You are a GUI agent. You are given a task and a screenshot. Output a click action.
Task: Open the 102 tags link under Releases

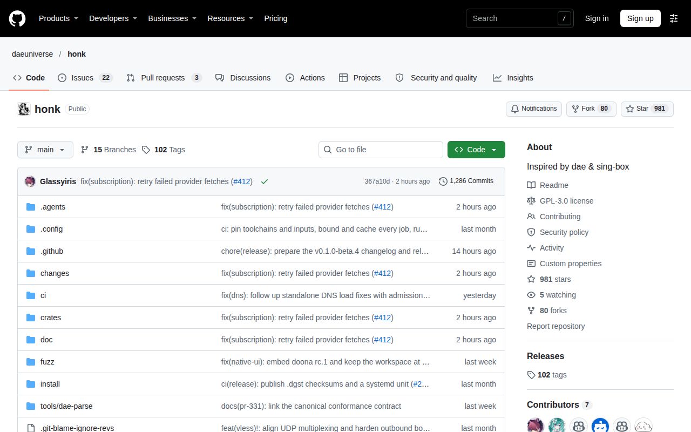(x=547, y=375)
